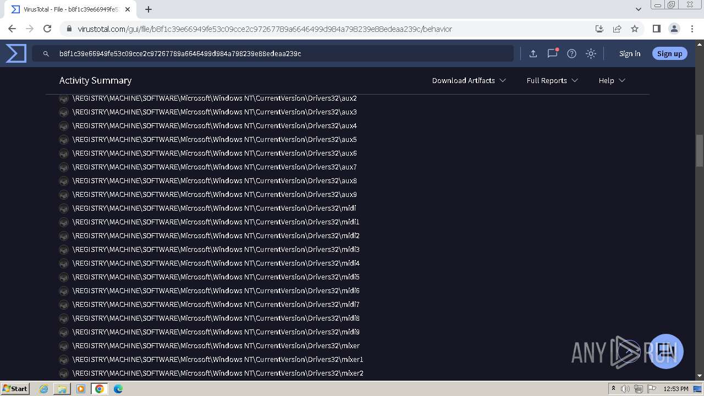Select the Drivers32\midi2 registry entry
This screenshot has width=704, height=396.
point(216,236)
